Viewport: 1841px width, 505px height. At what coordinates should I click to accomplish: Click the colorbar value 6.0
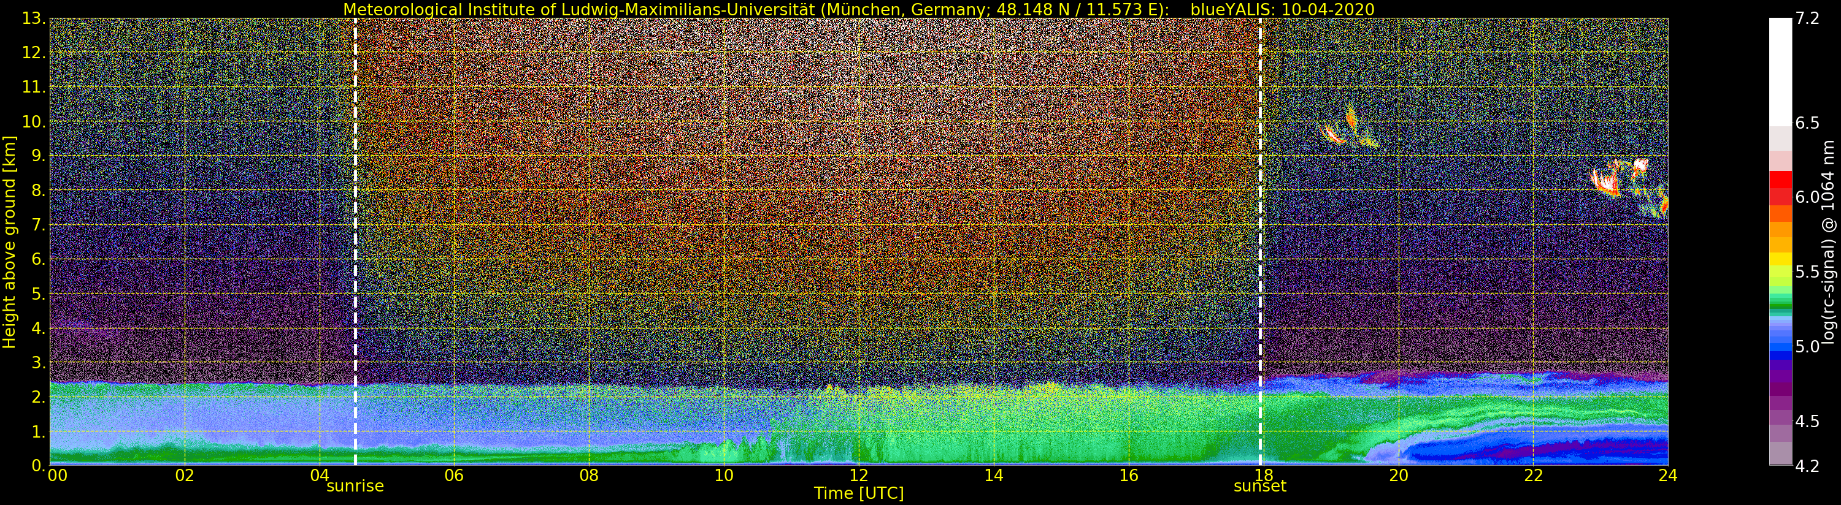pyautogui.click(x=1807, y=197)
